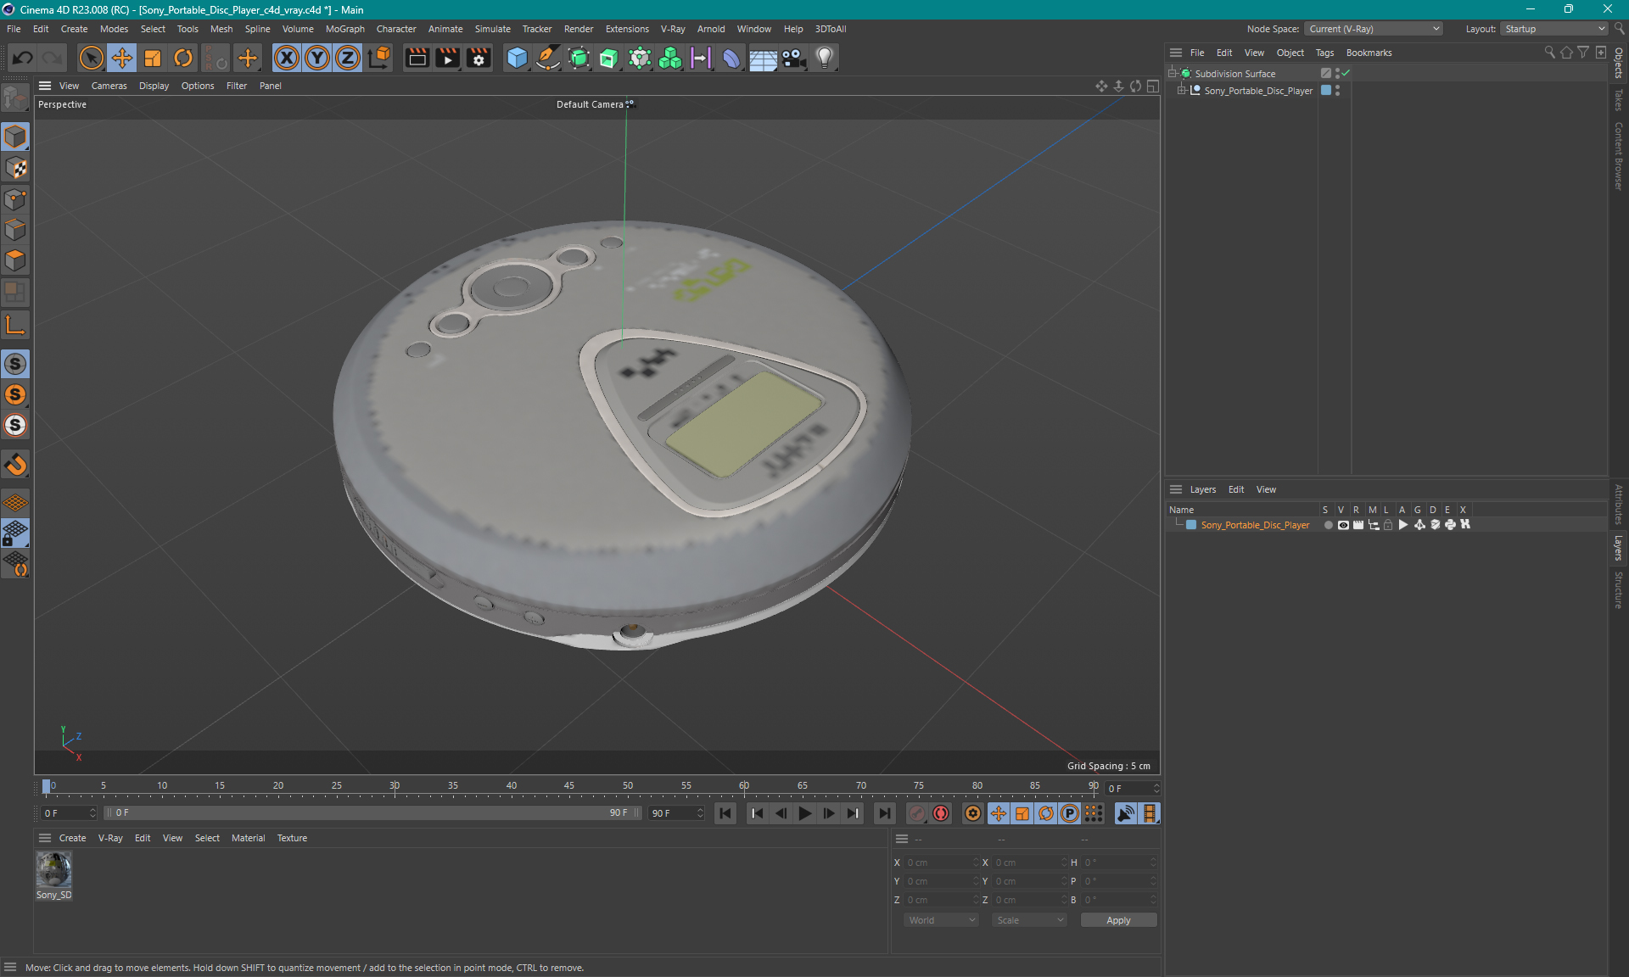This screenshot has width=1629, height=977.
Task: Activate the Move tool in top toolbar
Action: (122, 58)
